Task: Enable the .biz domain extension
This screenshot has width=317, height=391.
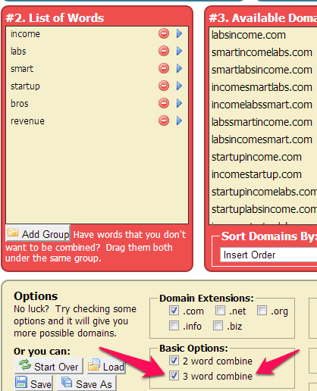Action: [218, 326]
